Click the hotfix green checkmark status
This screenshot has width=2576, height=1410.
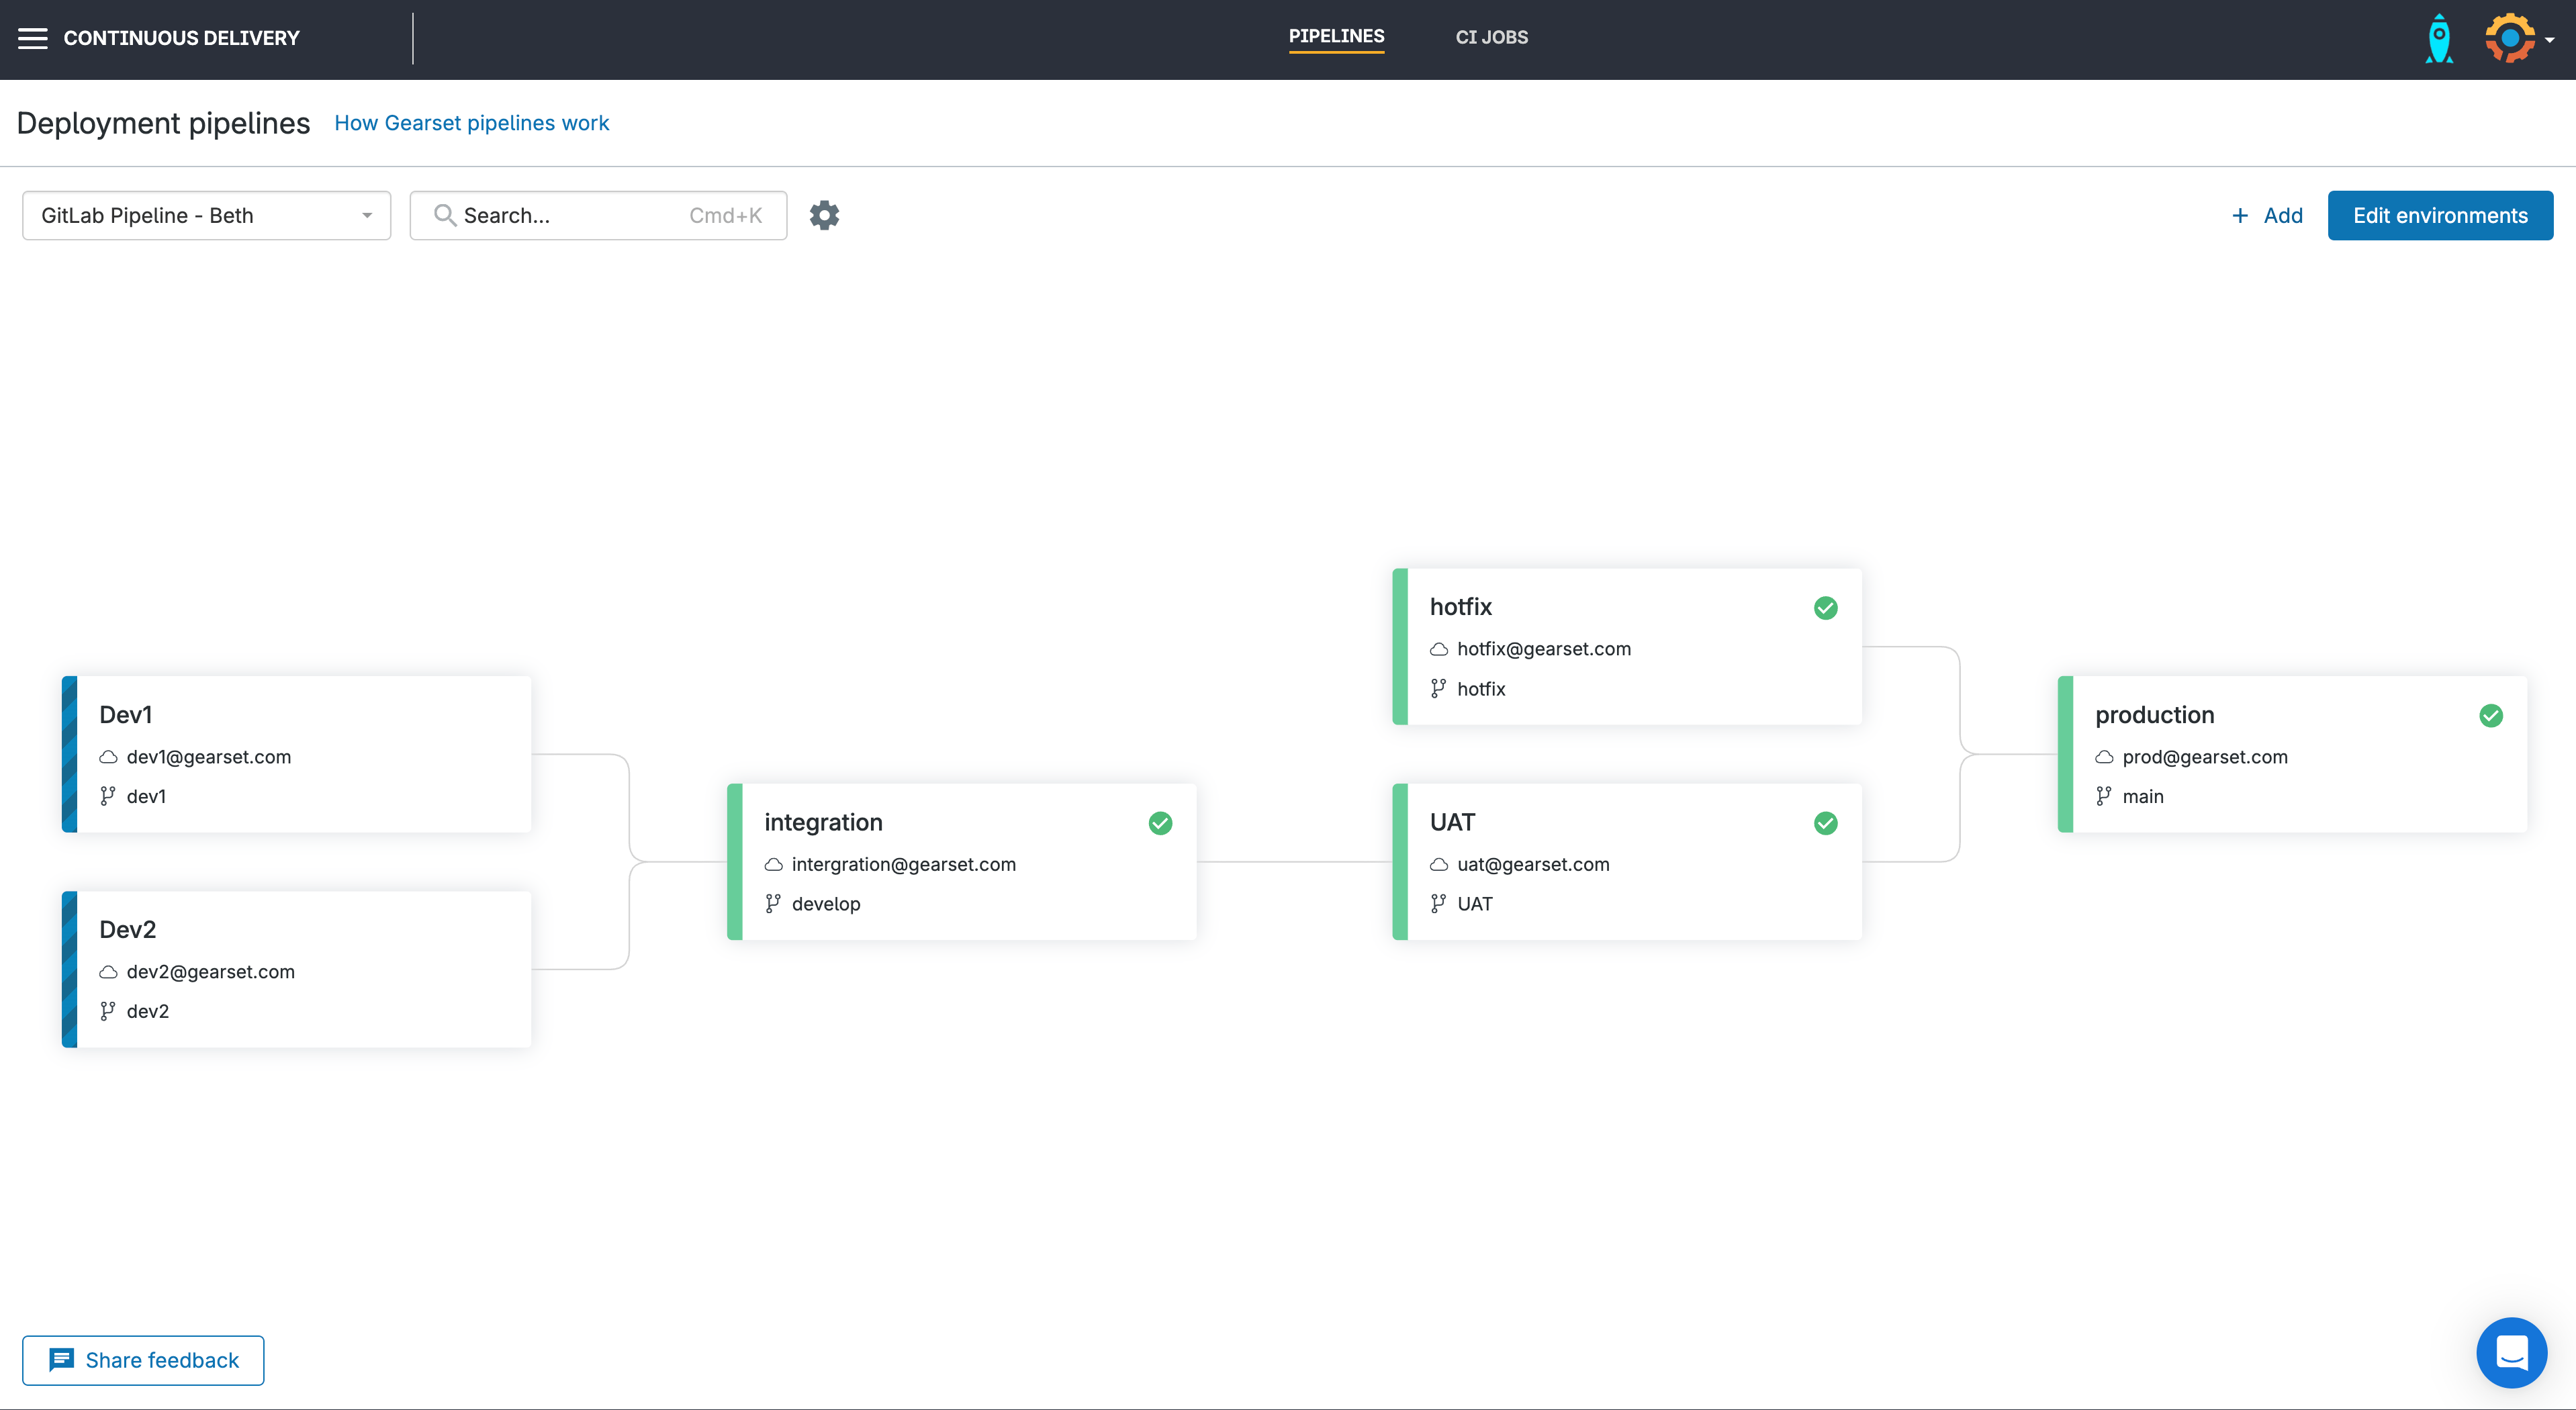click(x=1825, y=608)
